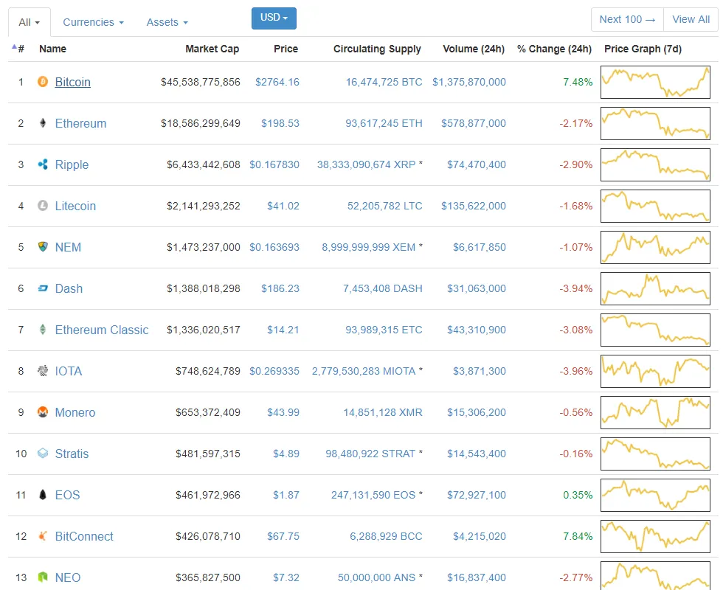
Task: Click the NEM shield logo icon
Action: pos(43,247)
